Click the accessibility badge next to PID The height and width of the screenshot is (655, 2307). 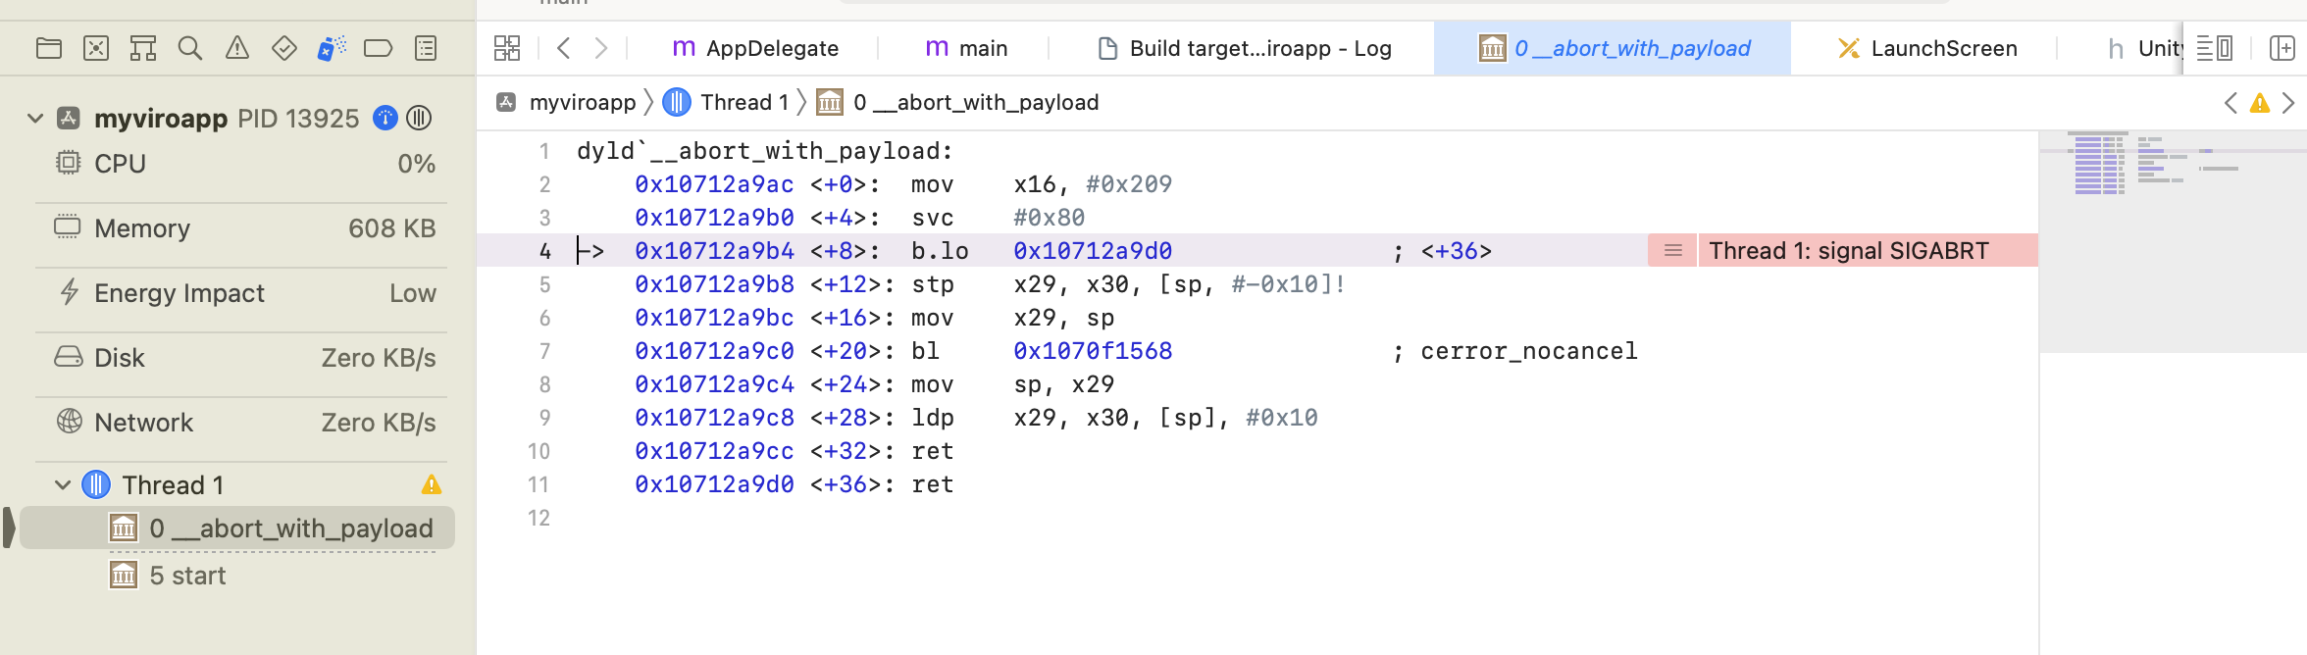coord(385,119)
